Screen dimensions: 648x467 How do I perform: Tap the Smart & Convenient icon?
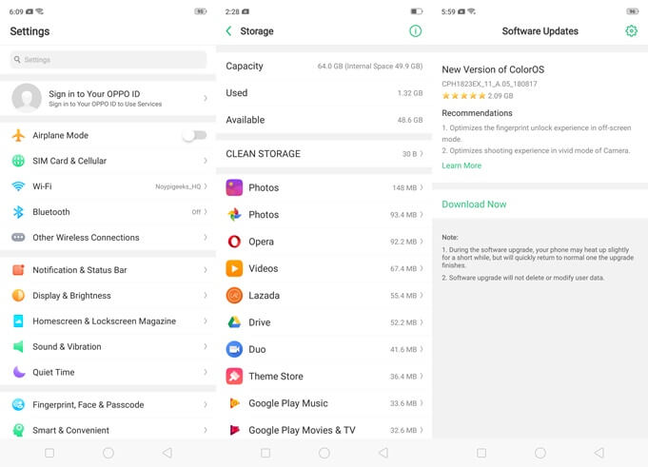(x=18, y=430)
